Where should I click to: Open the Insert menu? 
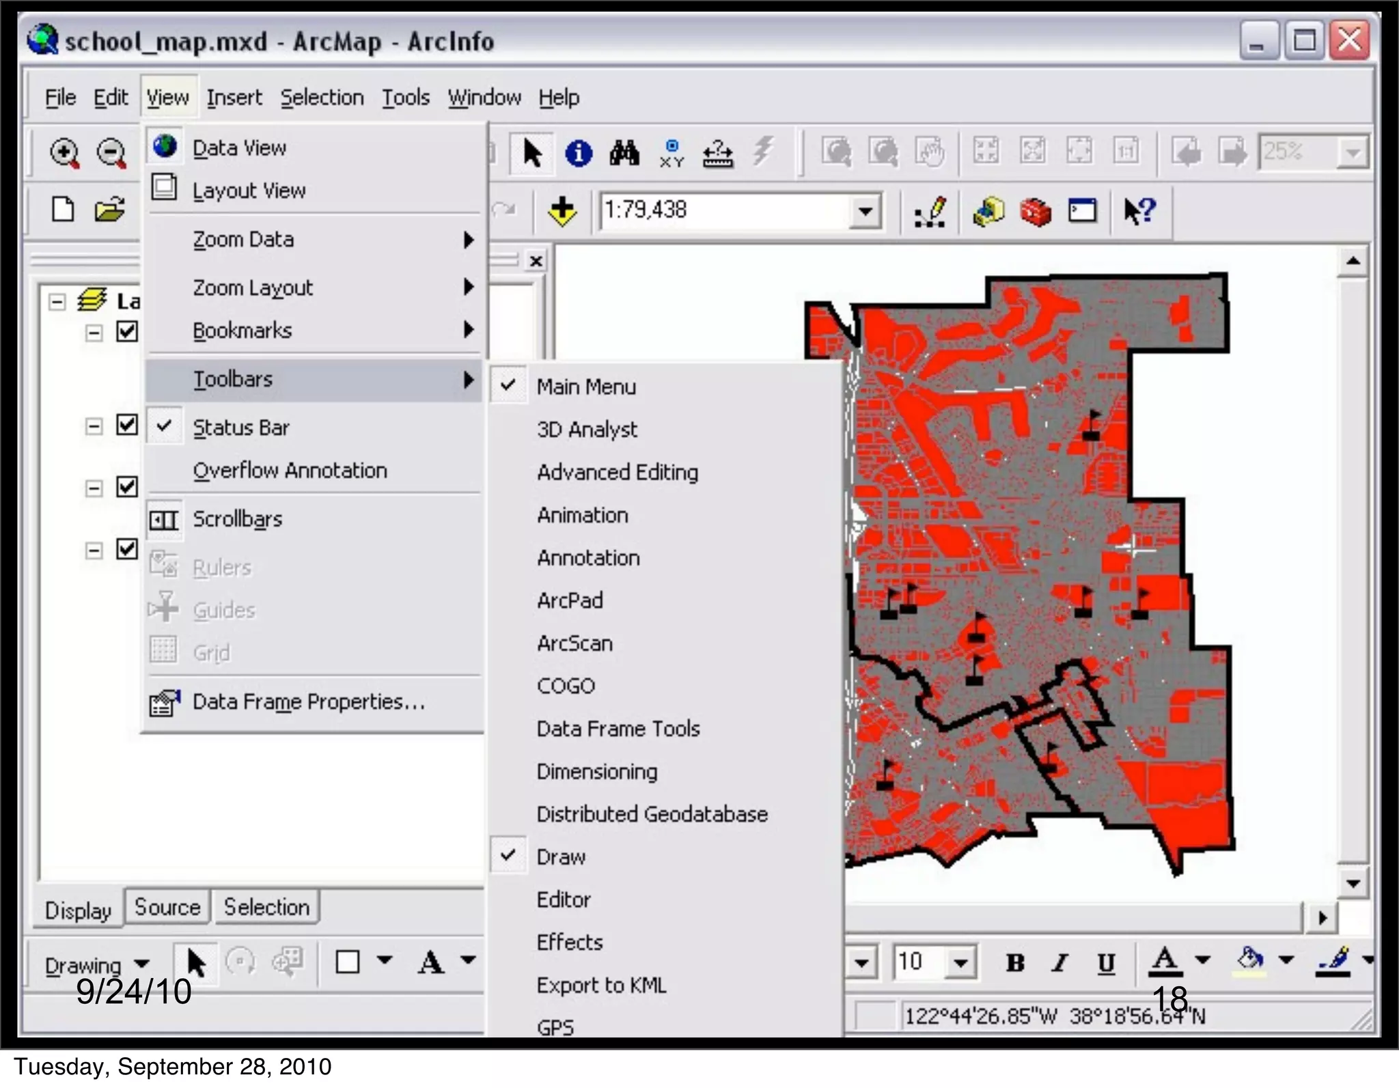click(234, 98)
